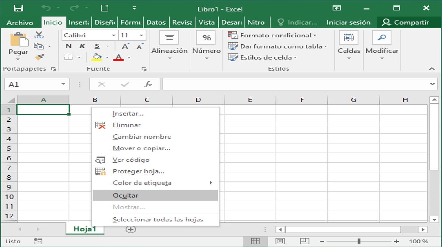Cut the selection with the scissors icon
Image resolution: width=442 pixels, height=247 pixels.
[x=39, y=35]
